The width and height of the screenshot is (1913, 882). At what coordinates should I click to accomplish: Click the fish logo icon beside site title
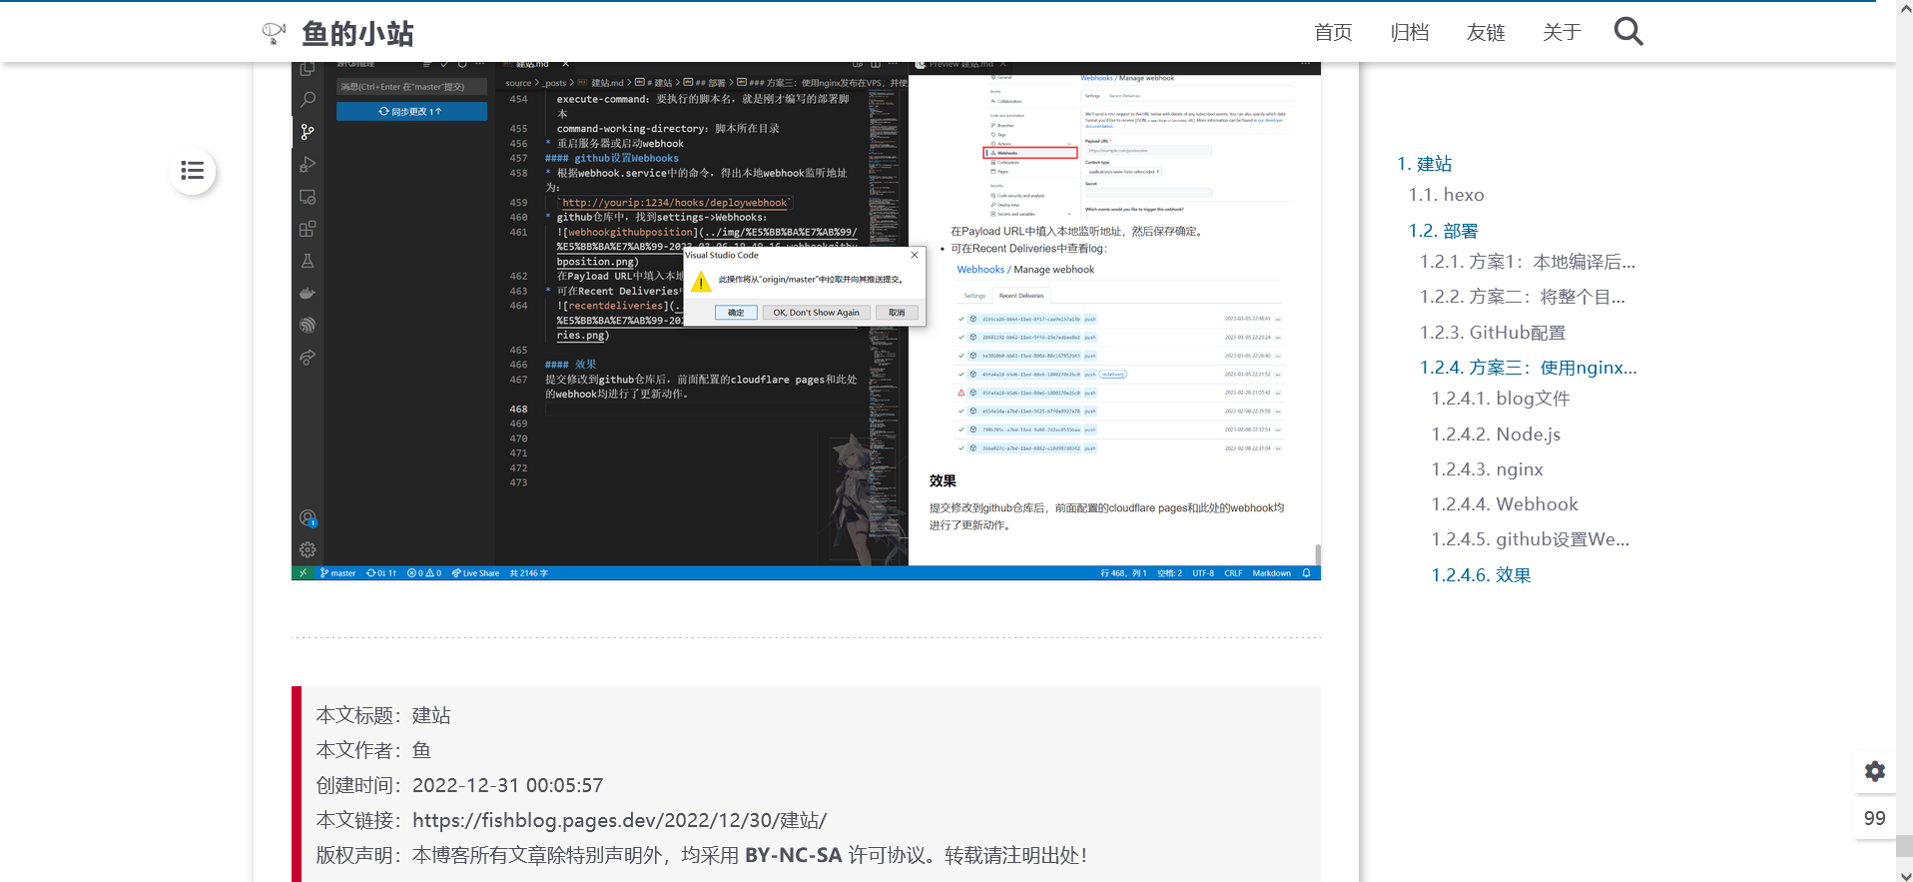coord(274,33)
